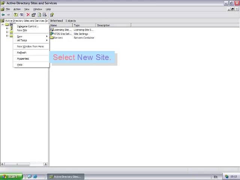Click the EN language indicator in taskbar
Image resolution: width=240 pixels, height=180 pixels.
coord(215,177)
